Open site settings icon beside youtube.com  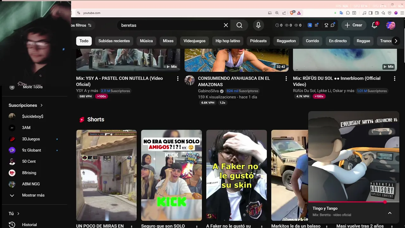point(78,13)
